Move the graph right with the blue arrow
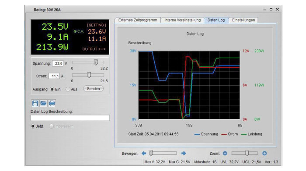 (184, 154)
